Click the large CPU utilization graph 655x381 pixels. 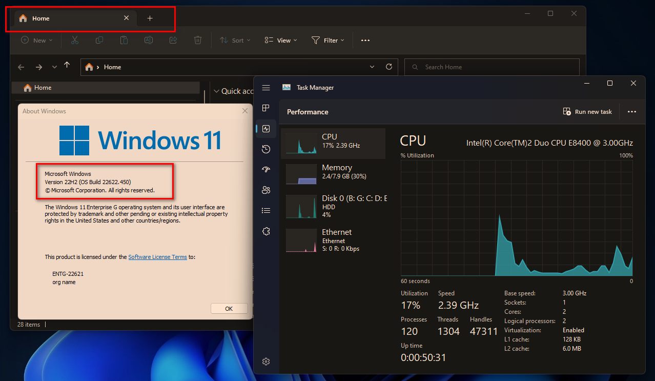[x=517, y=218]
